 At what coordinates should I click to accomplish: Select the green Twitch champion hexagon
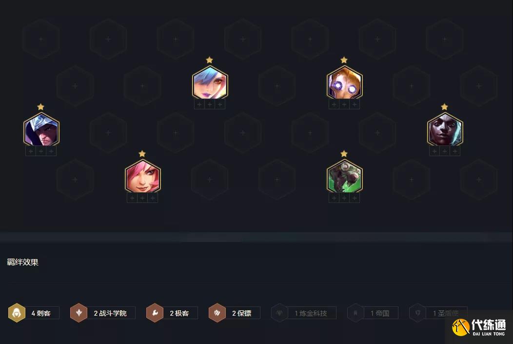click(344, 176)
